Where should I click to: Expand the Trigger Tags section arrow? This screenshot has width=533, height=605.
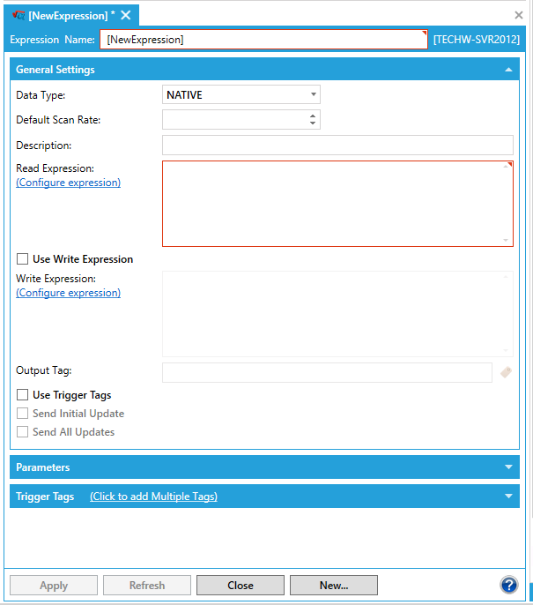pos(508,497)
